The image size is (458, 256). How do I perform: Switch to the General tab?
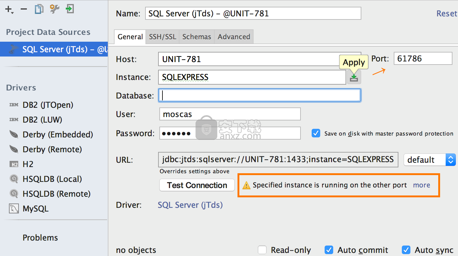[130, 37]
